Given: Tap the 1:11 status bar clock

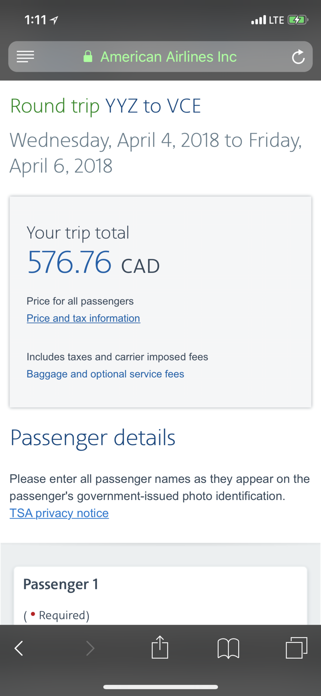Looking at the screenshot, I should 35,20.
